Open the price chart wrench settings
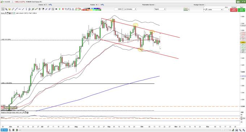Screen dimensions: 246x132 [5, 13]
